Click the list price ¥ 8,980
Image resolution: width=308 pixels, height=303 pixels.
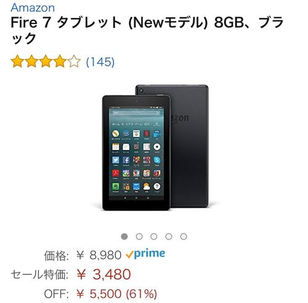point(99,255)
